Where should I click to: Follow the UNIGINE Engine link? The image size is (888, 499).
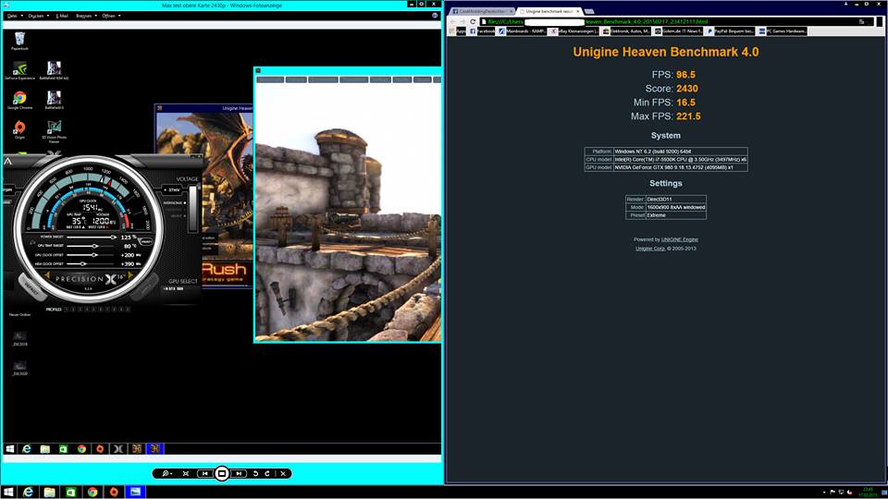(679, 239)
